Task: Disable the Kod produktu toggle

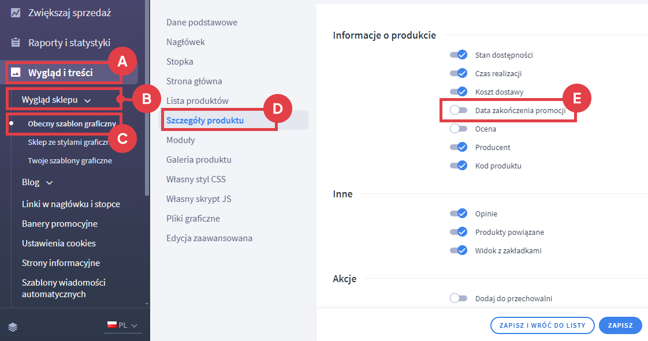Action: click(458, 166)
